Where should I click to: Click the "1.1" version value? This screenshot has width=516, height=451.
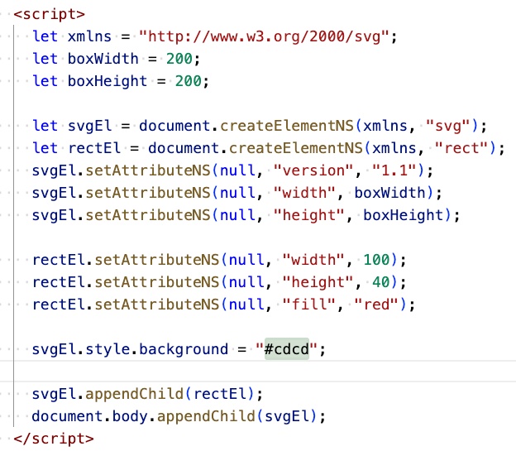click(x=394, y=170)
